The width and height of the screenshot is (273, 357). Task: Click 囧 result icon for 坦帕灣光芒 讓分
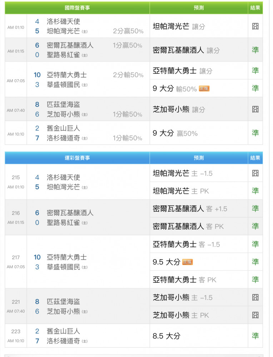click(255, 26)
